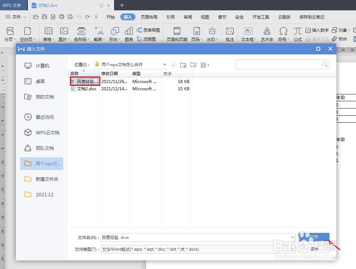Click the save icon in quick toolbar
Viewport: 356px width, 269px height.
click(x=44, y=17)
